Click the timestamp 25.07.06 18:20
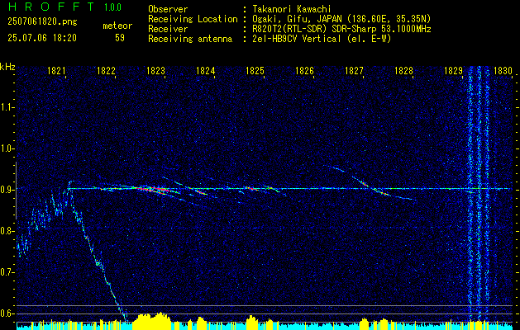 point(42,38)
